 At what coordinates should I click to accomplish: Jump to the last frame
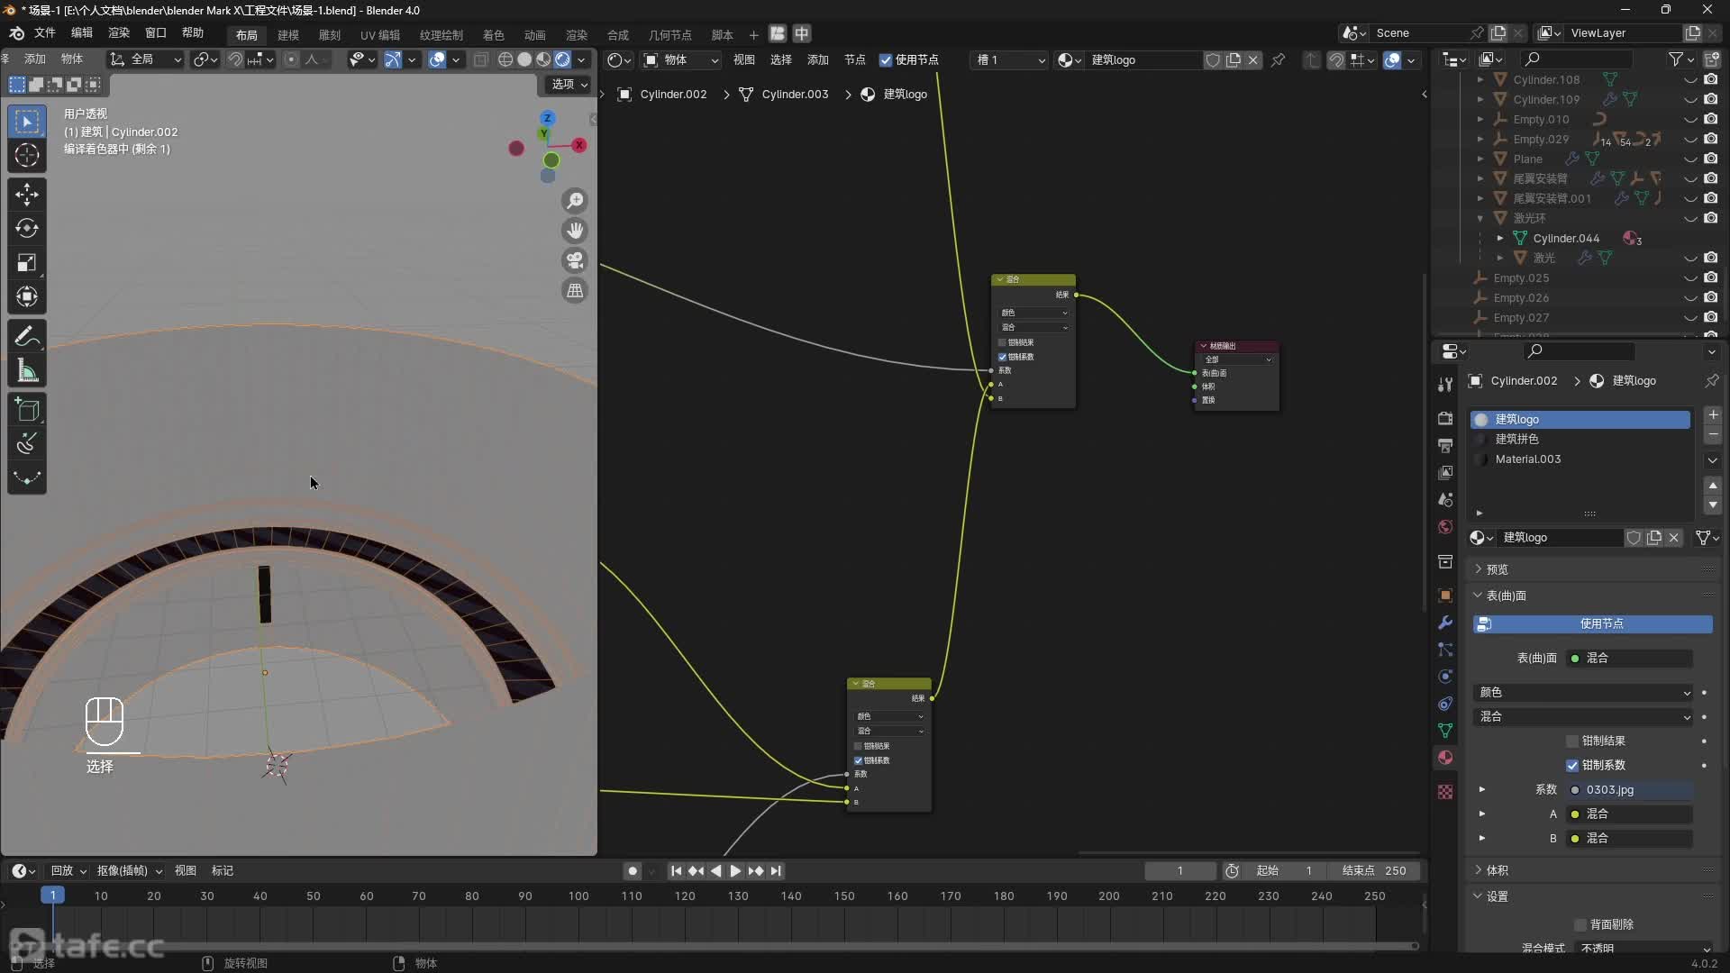pos(776,871)
